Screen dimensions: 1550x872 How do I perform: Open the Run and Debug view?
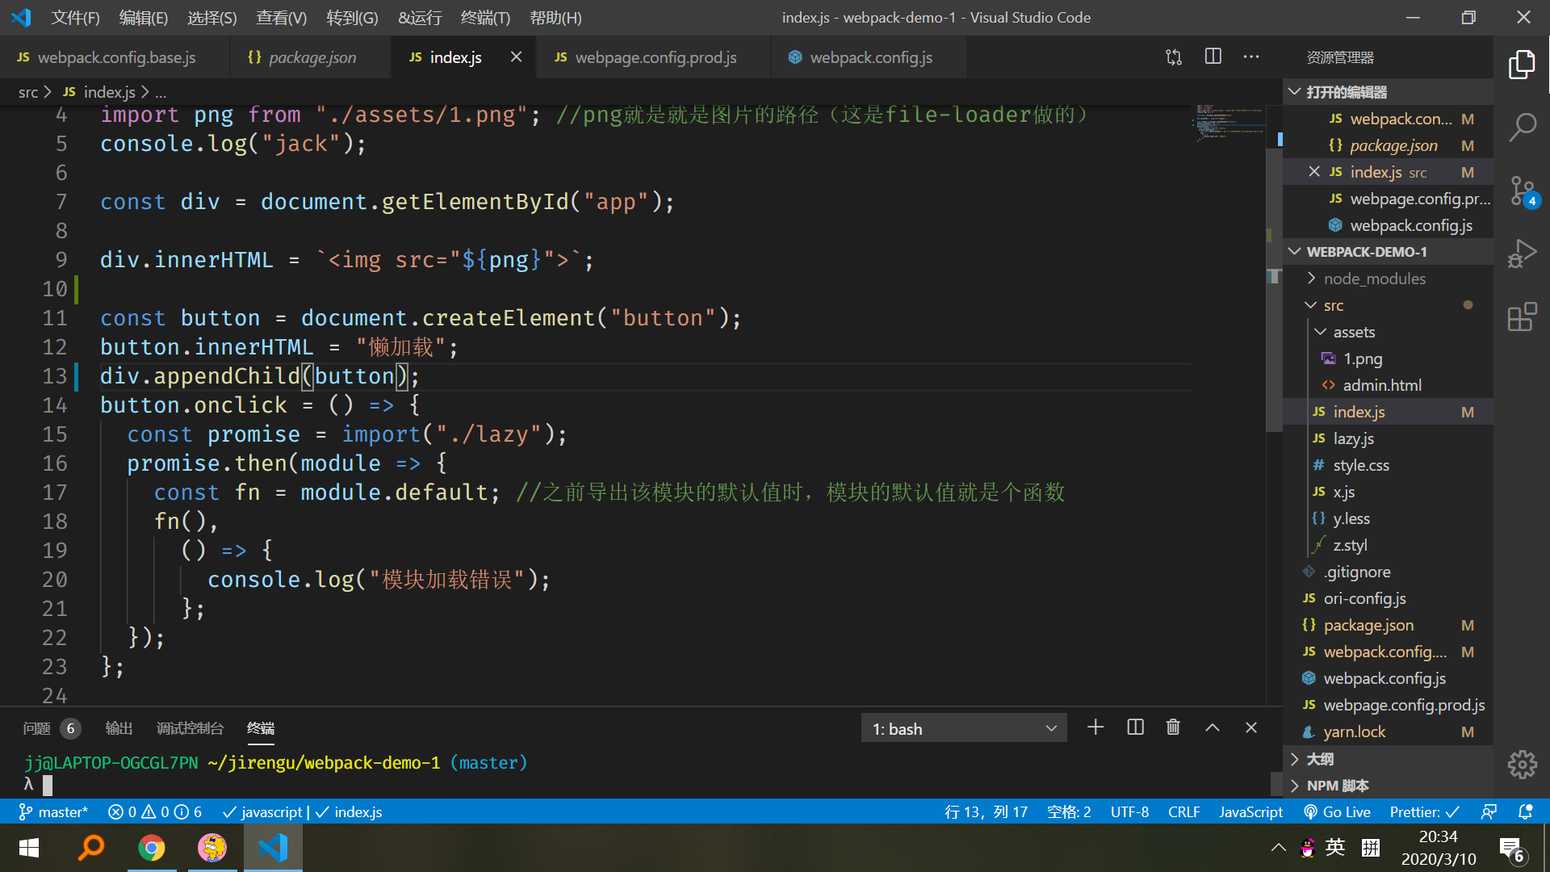pos(1522,254)
